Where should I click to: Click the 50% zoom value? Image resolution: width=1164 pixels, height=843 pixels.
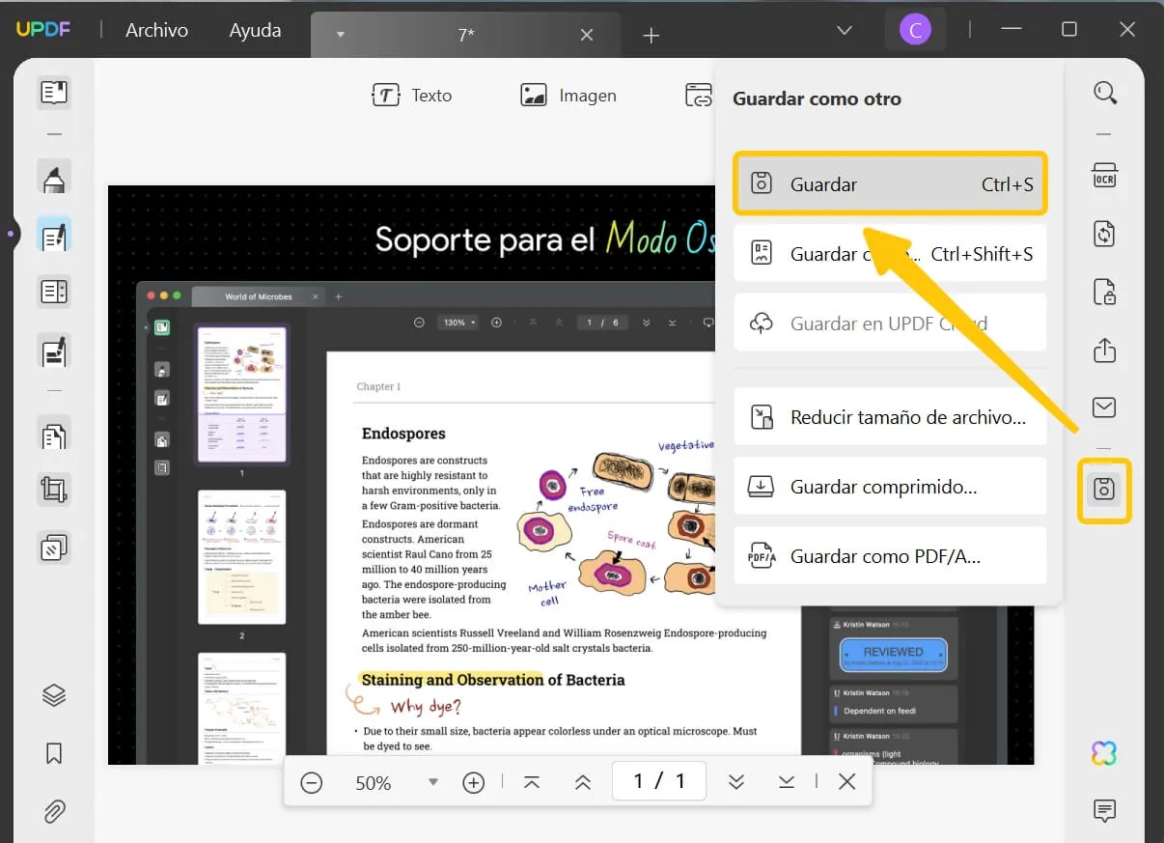pos(374,783)
